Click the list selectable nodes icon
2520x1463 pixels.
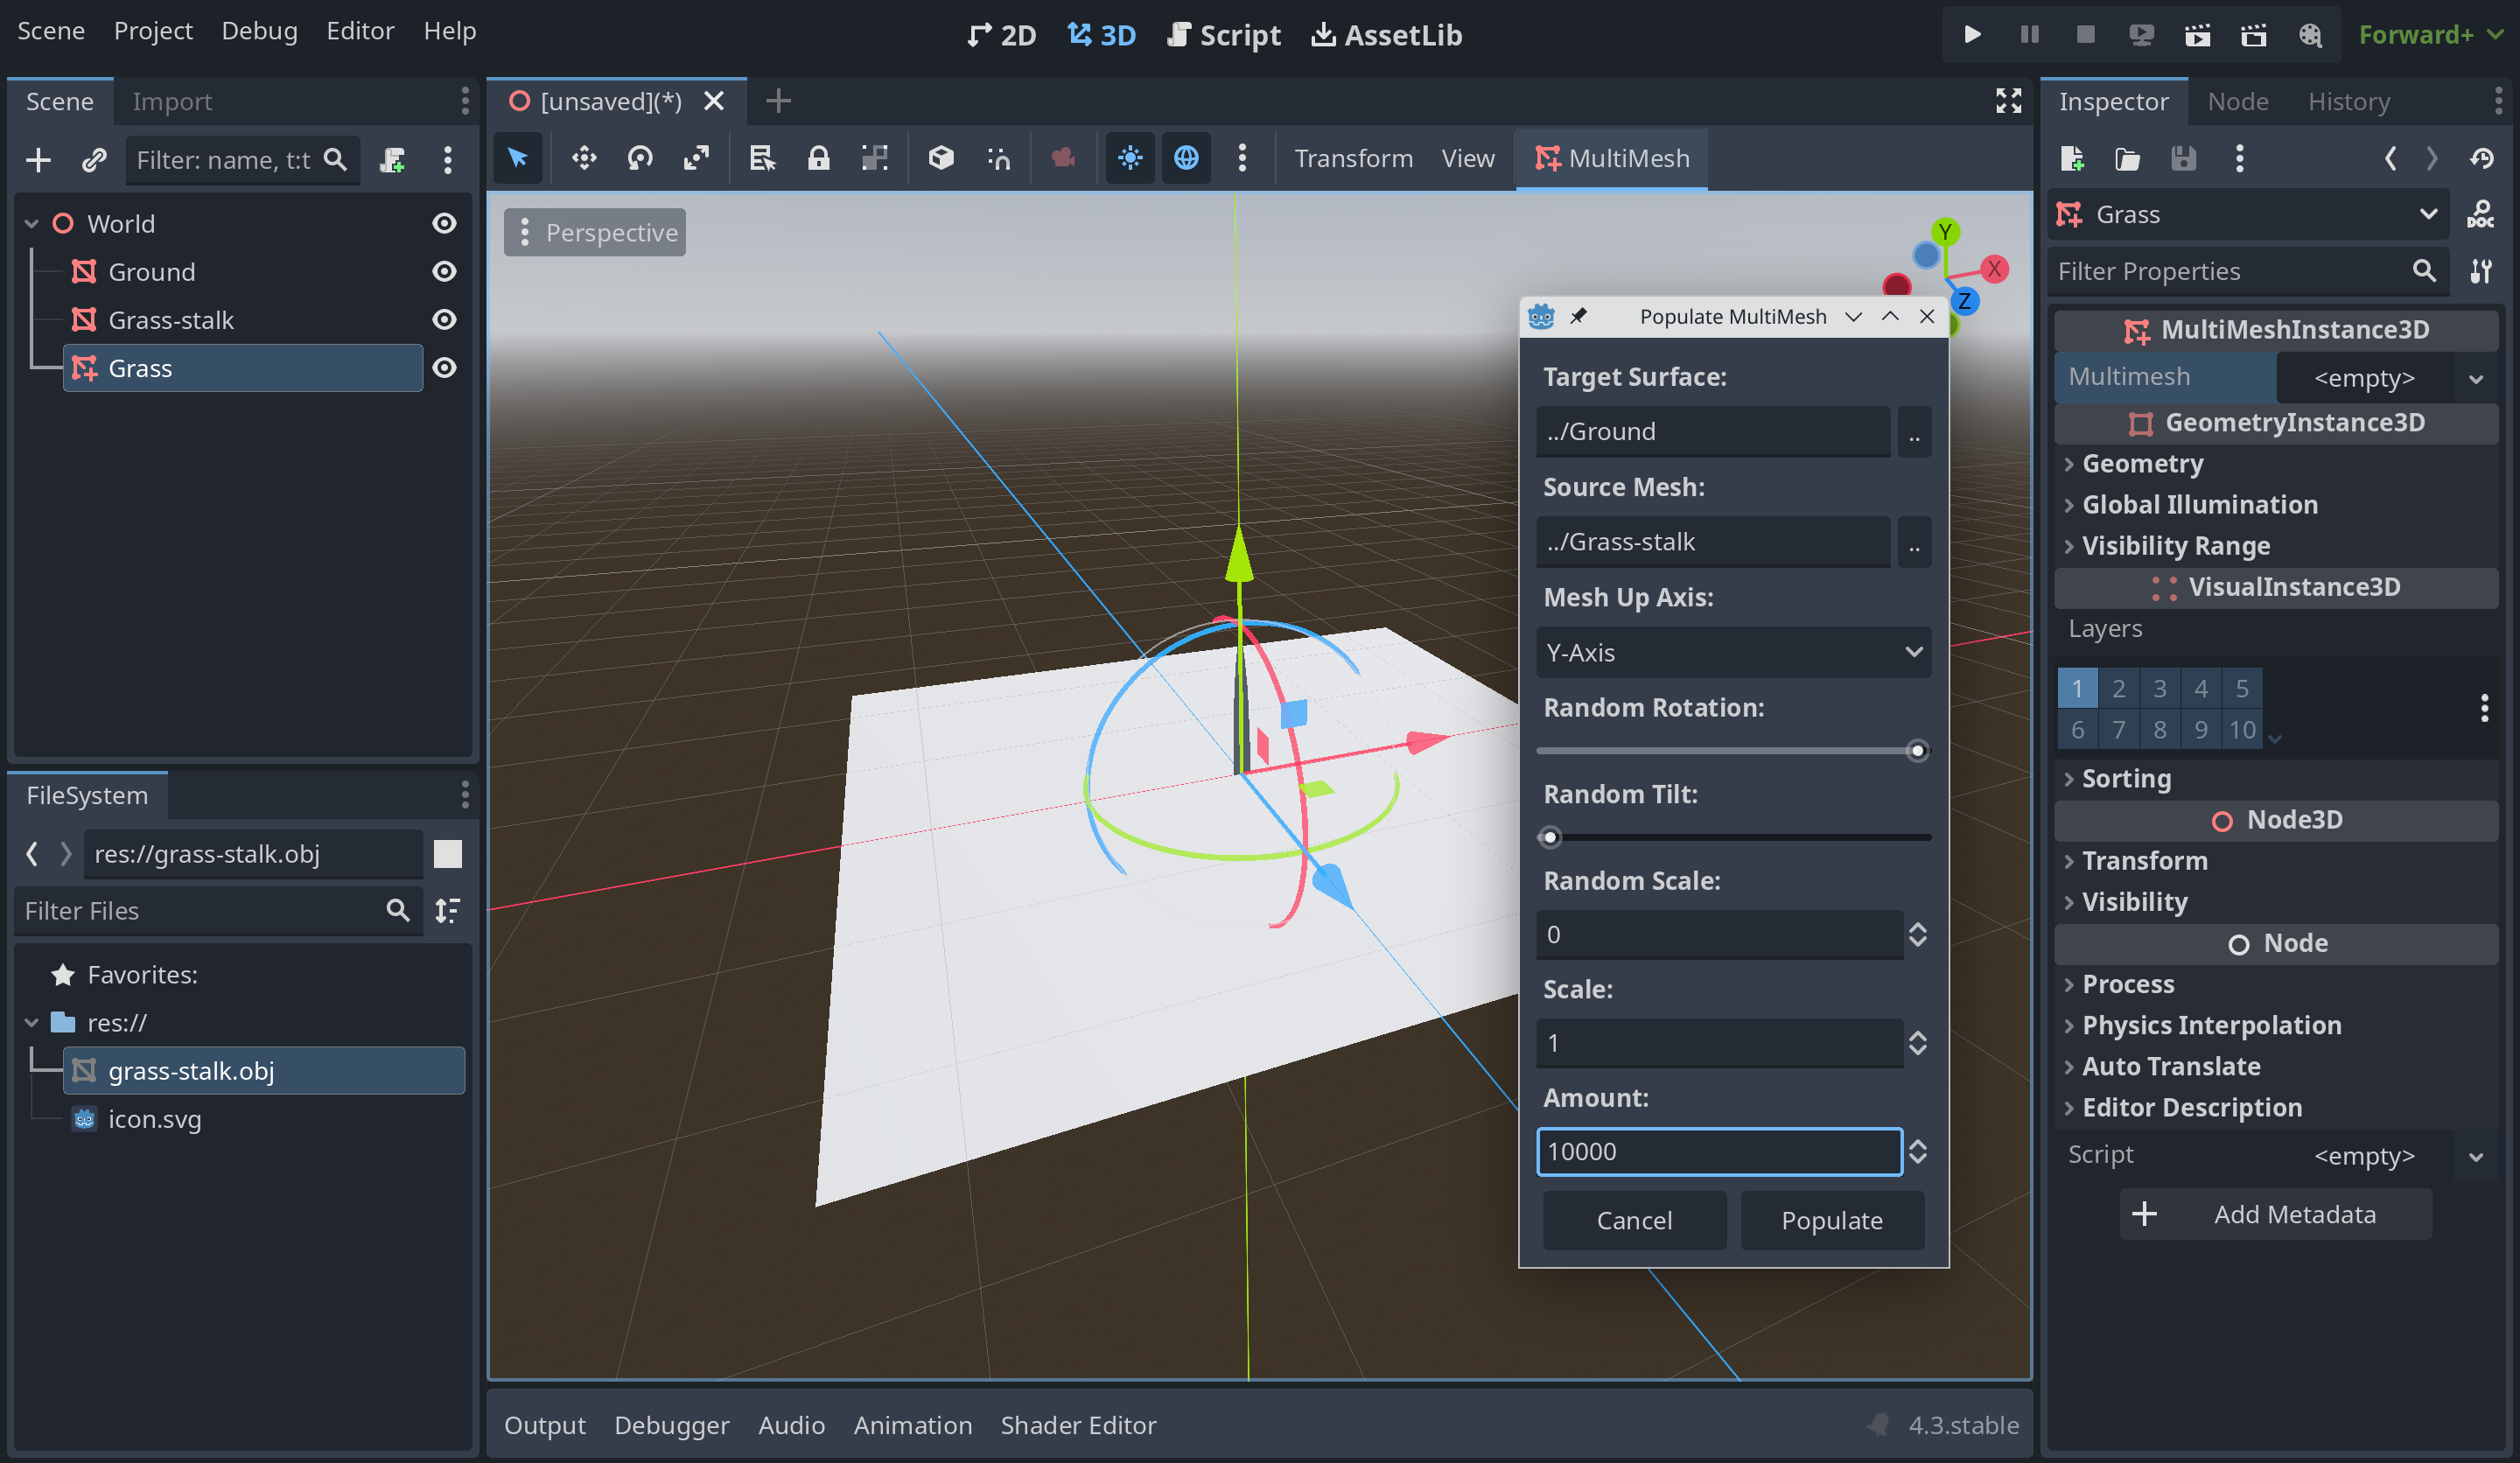(762, 158)
